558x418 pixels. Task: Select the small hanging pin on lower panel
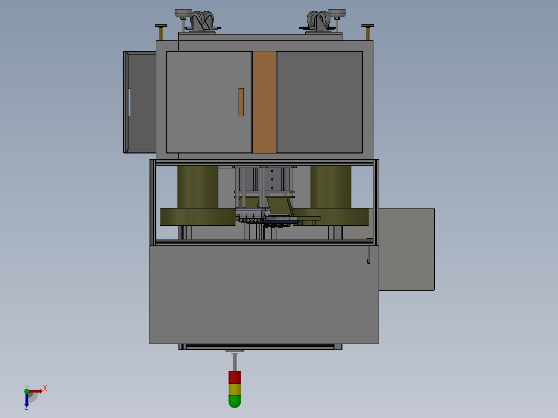click(369, 255)
